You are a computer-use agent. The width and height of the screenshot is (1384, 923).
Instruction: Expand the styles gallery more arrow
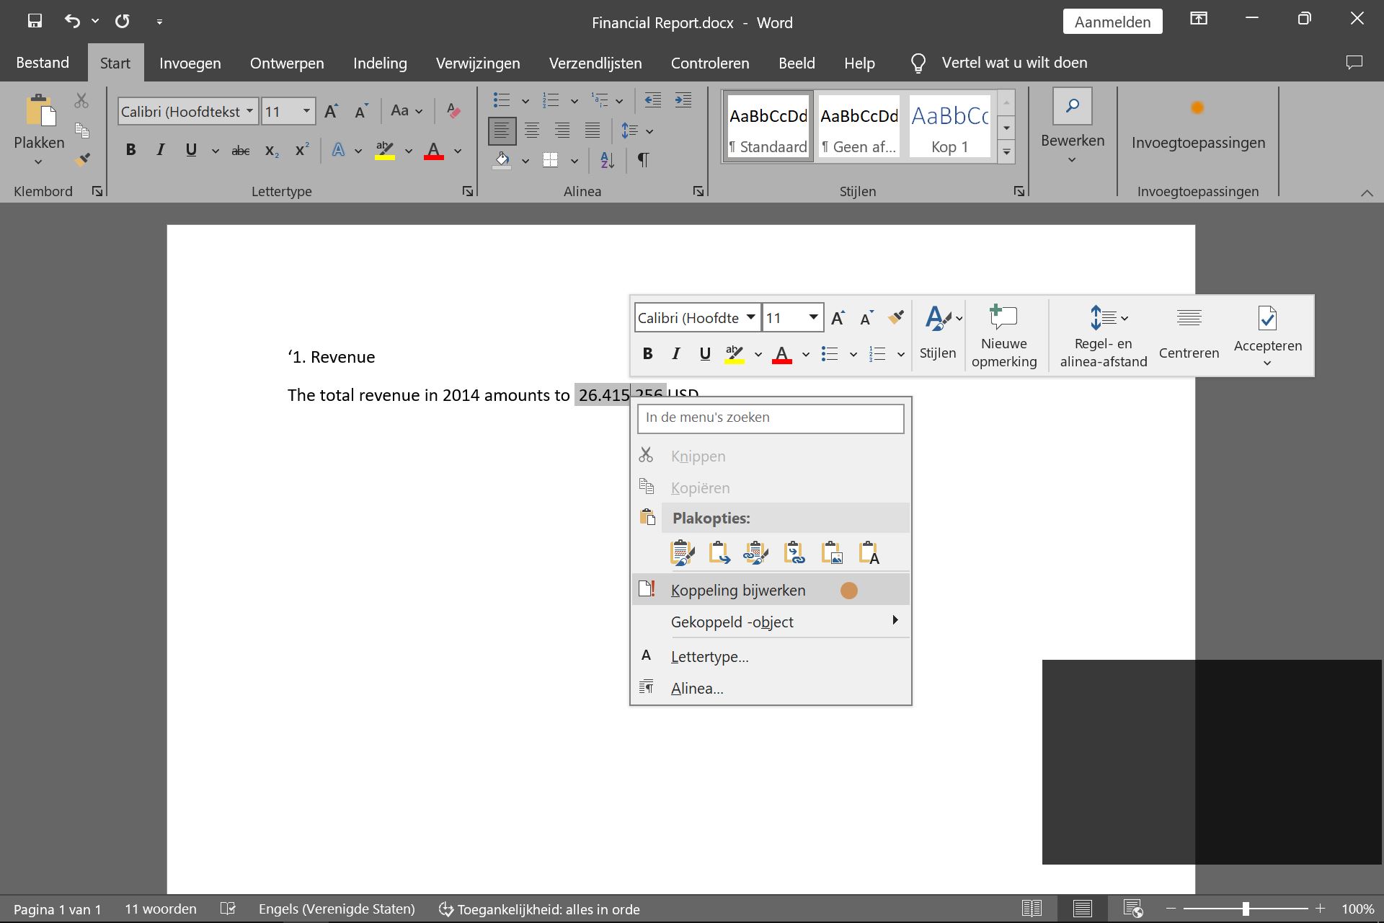point(1006,152)
